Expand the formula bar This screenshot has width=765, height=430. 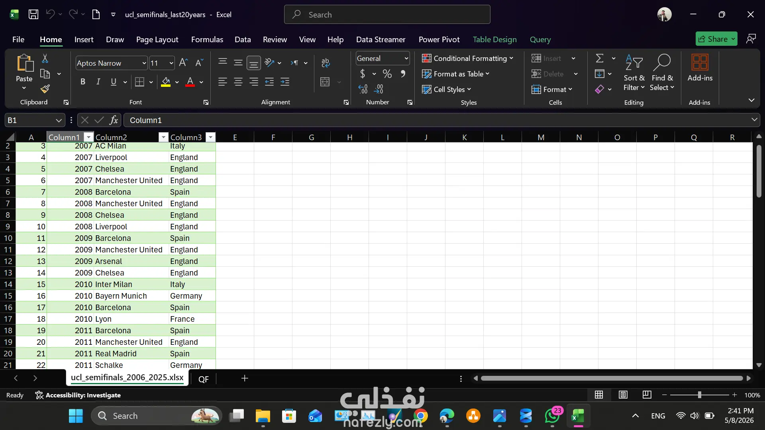(x=754, y=119)
